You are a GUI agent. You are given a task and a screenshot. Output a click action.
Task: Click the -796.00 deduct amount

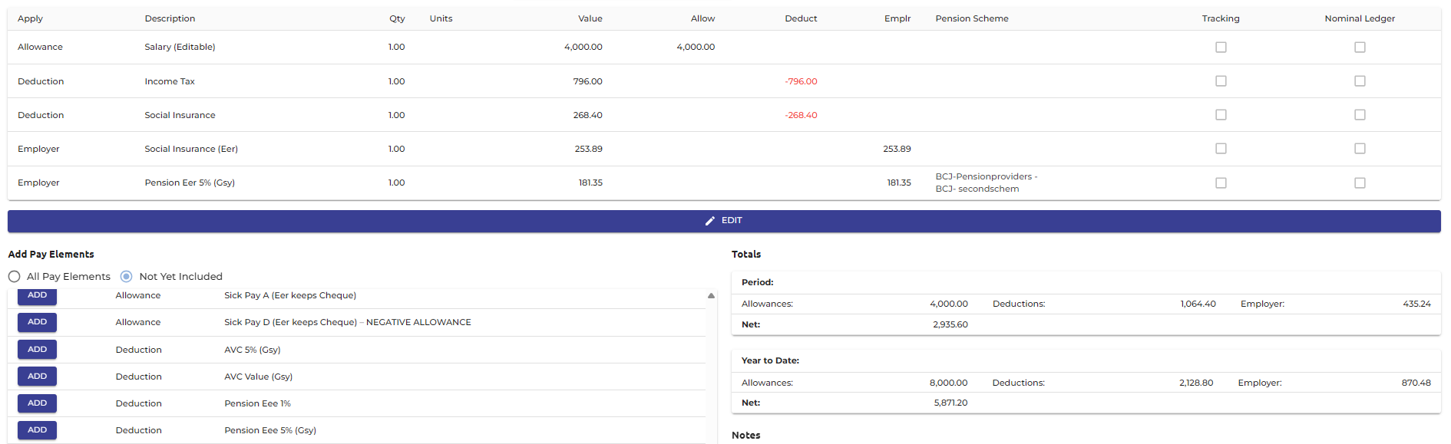point(801,81)
